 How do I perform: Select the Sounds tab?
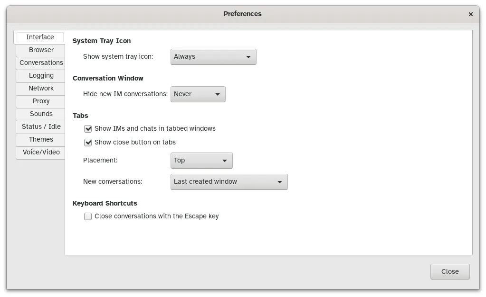[x=41, y=114]
